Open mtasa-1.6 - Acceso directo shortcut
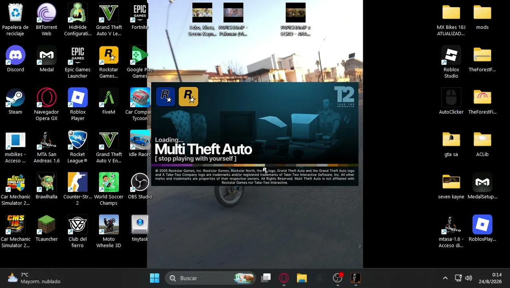Image resolution: width=510 pixels, height=288 pixels. (451, 232)
